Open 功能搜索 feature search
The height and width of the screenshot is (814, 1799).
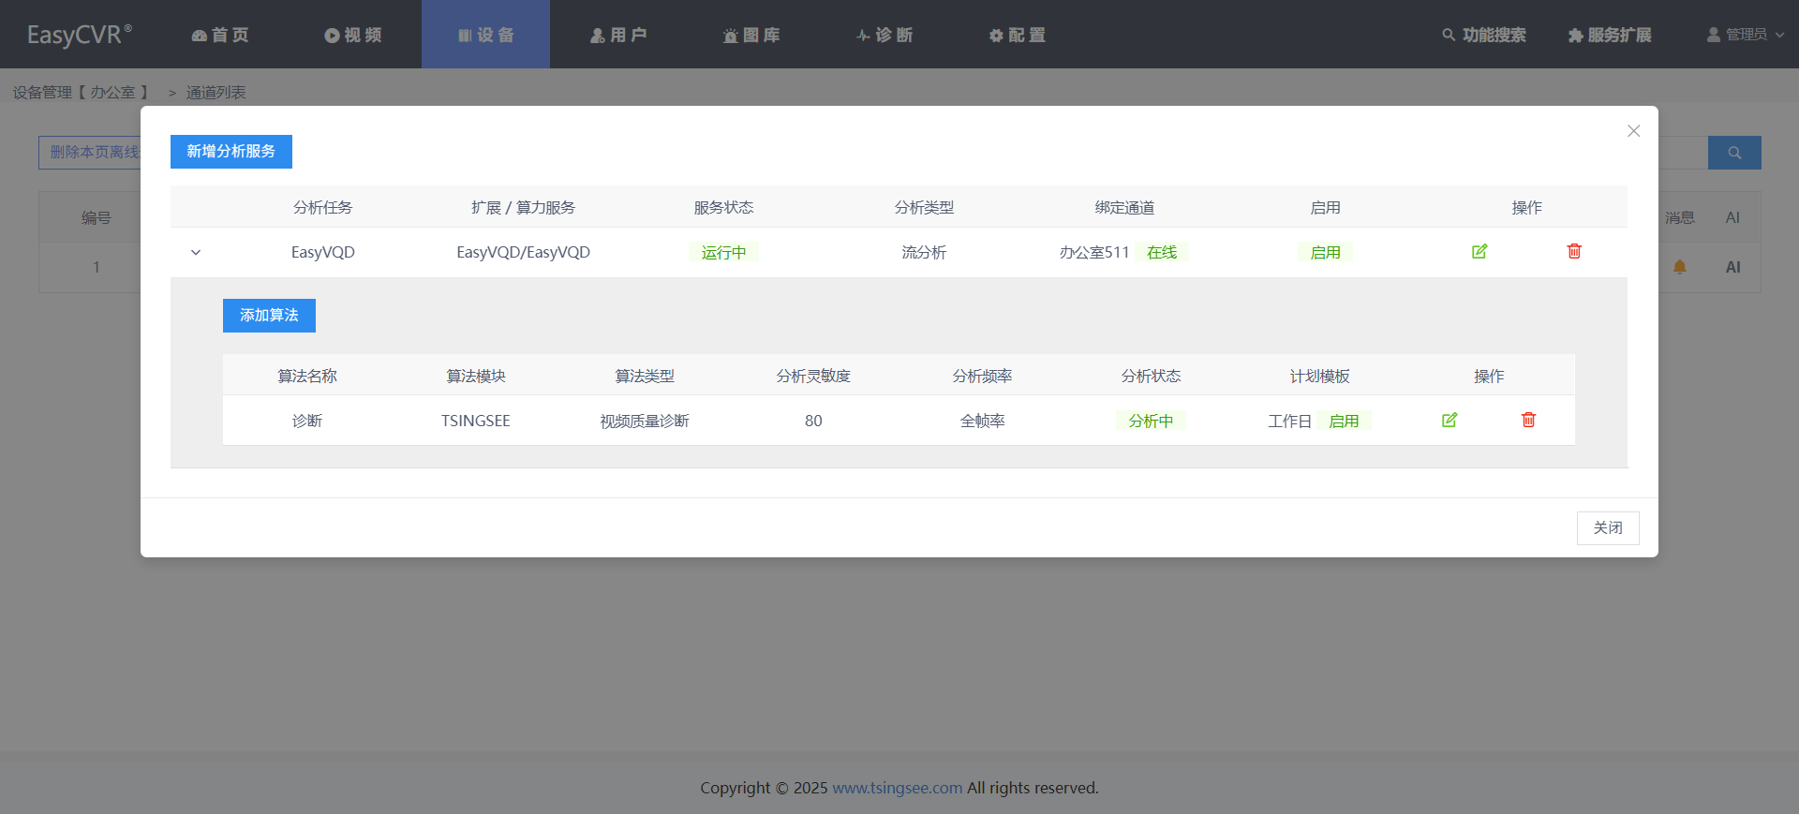tap(1484, 35)
